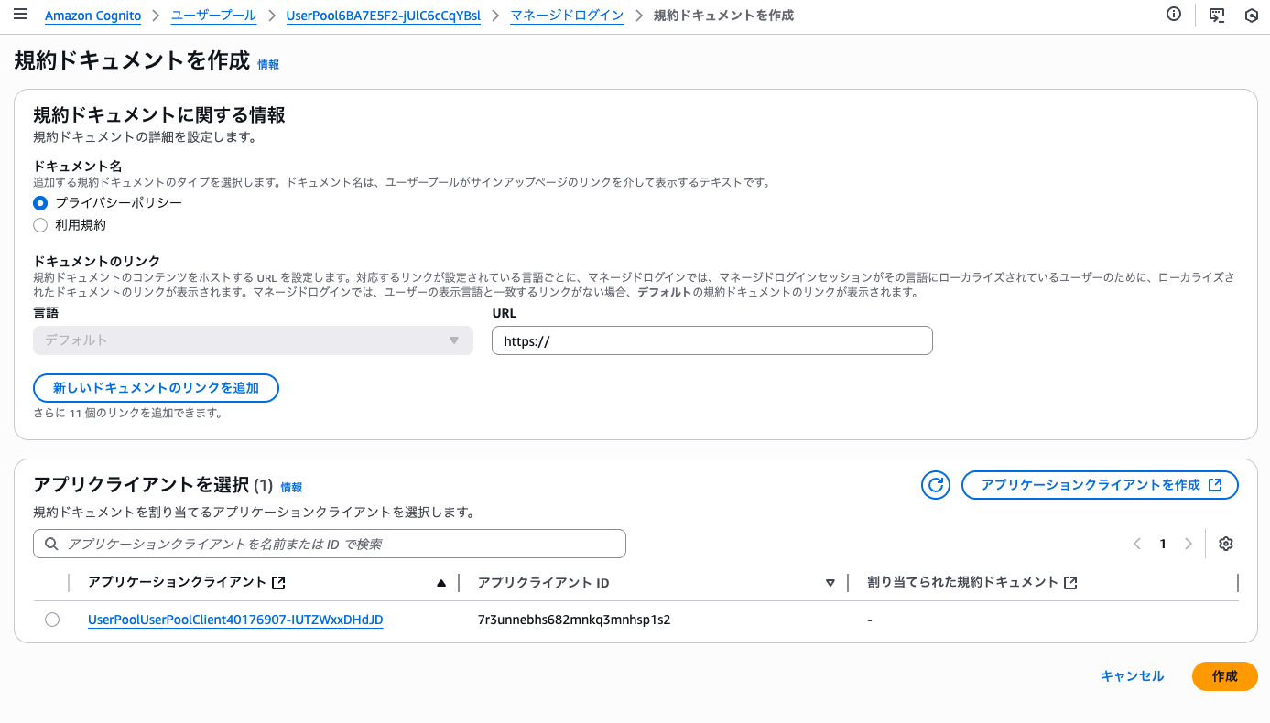
Task: Click the app client search box
Action: (x=330, y=544)
